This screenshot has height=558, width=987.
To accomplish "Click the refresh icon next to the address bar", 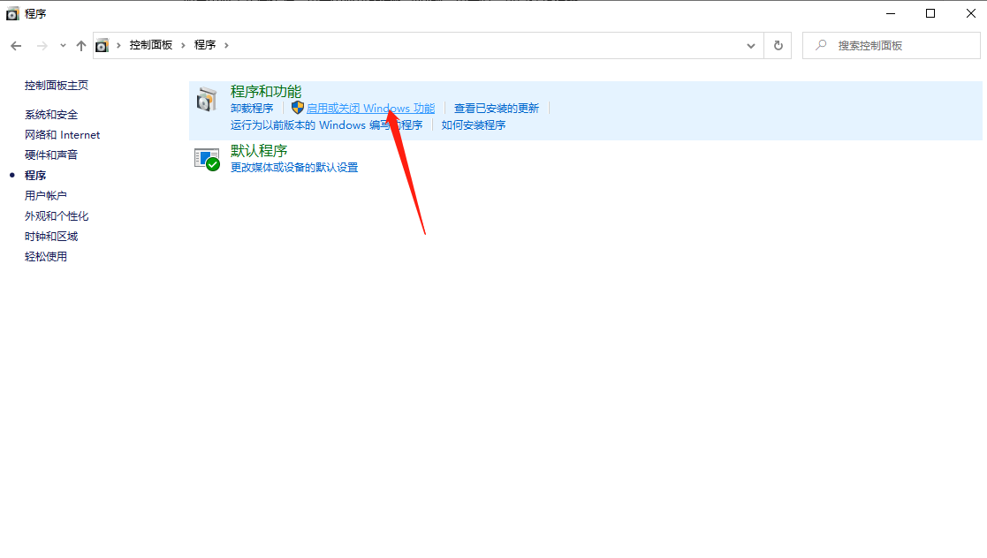I will [778, 44].
